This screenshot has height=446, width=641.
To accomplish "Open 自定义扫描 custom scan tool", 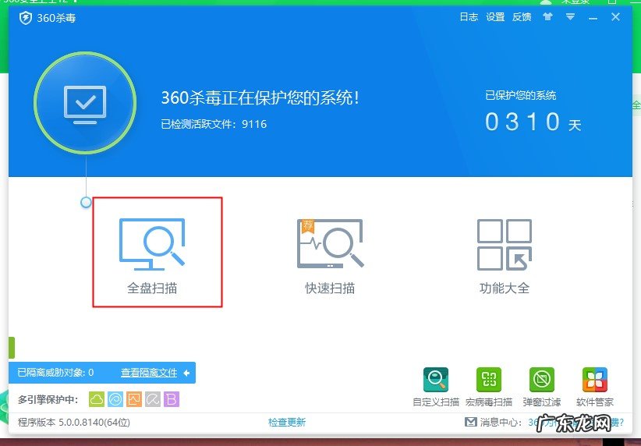I will (x=436, y=387).
